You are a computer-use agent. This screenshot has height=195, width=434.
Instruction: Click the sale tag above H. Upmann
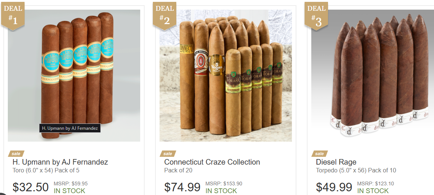tap(16, 153)
